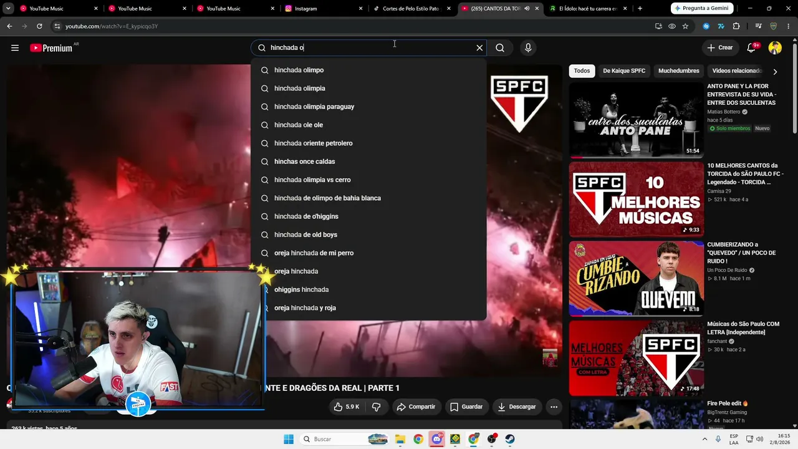Screen dimensions: 798x449
Task: Start voice search with the microphone
Action: [x=528, y=48]
